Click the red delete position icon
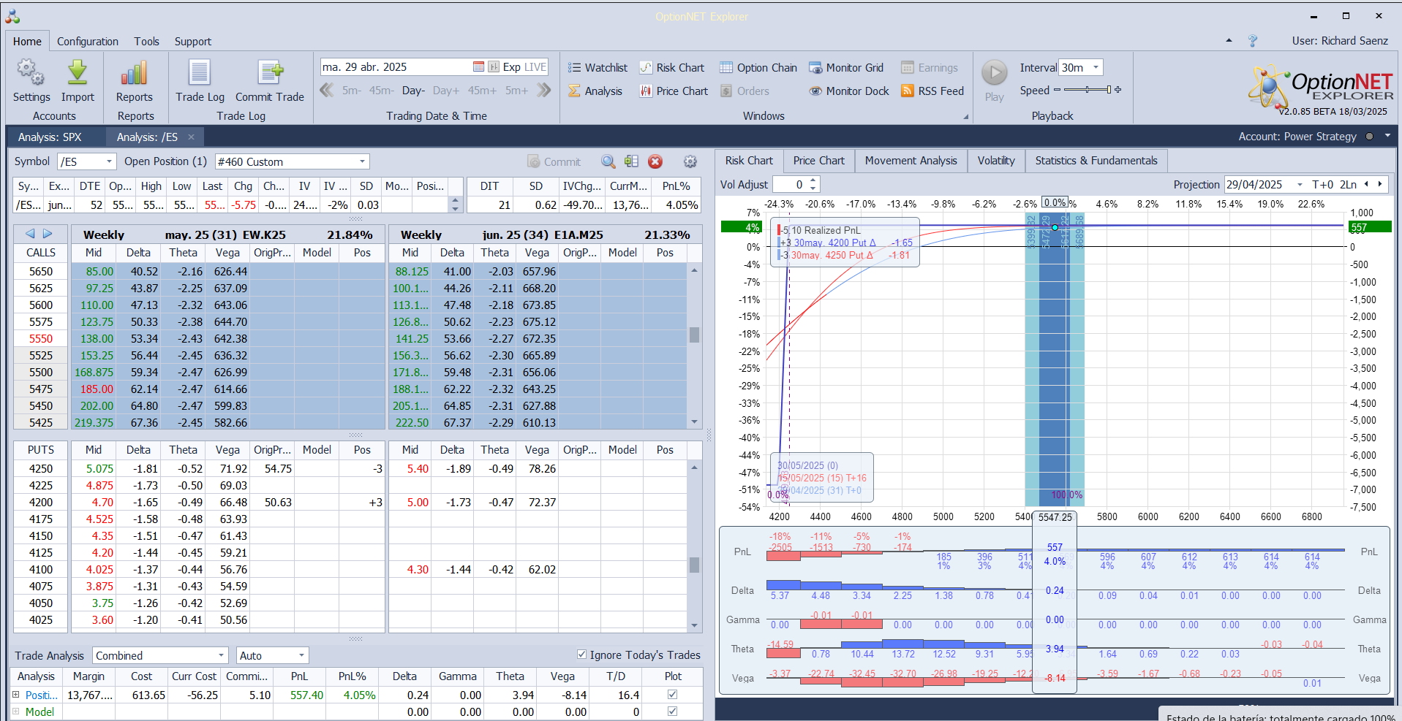 655,161
